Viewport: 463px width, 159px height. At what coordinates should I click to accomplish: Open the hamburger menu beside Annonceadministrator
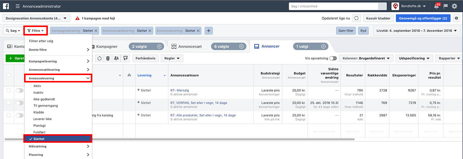coord(17,6)
